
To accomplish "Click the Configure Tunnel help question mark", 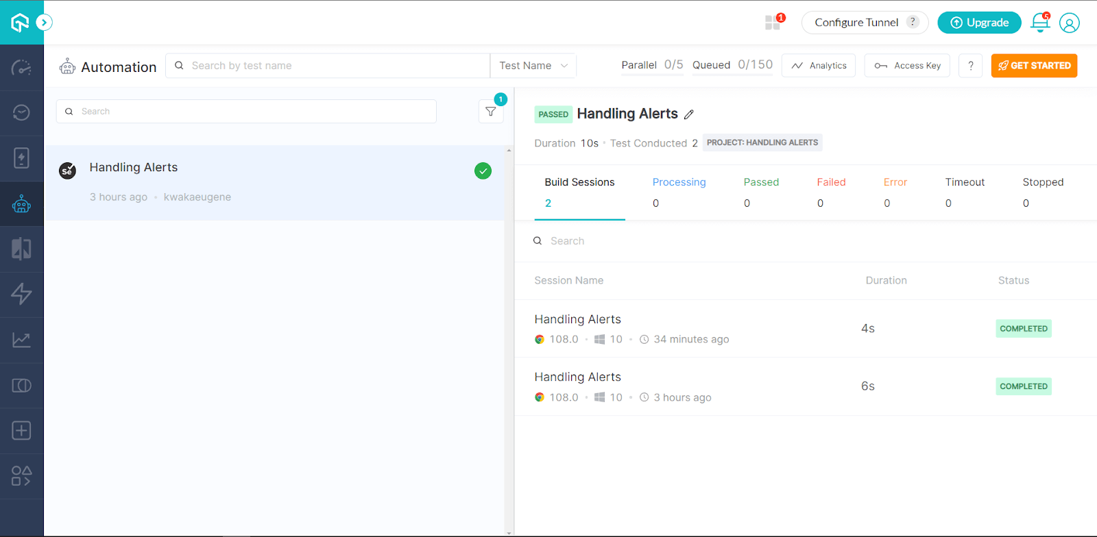I will (913, 22).
